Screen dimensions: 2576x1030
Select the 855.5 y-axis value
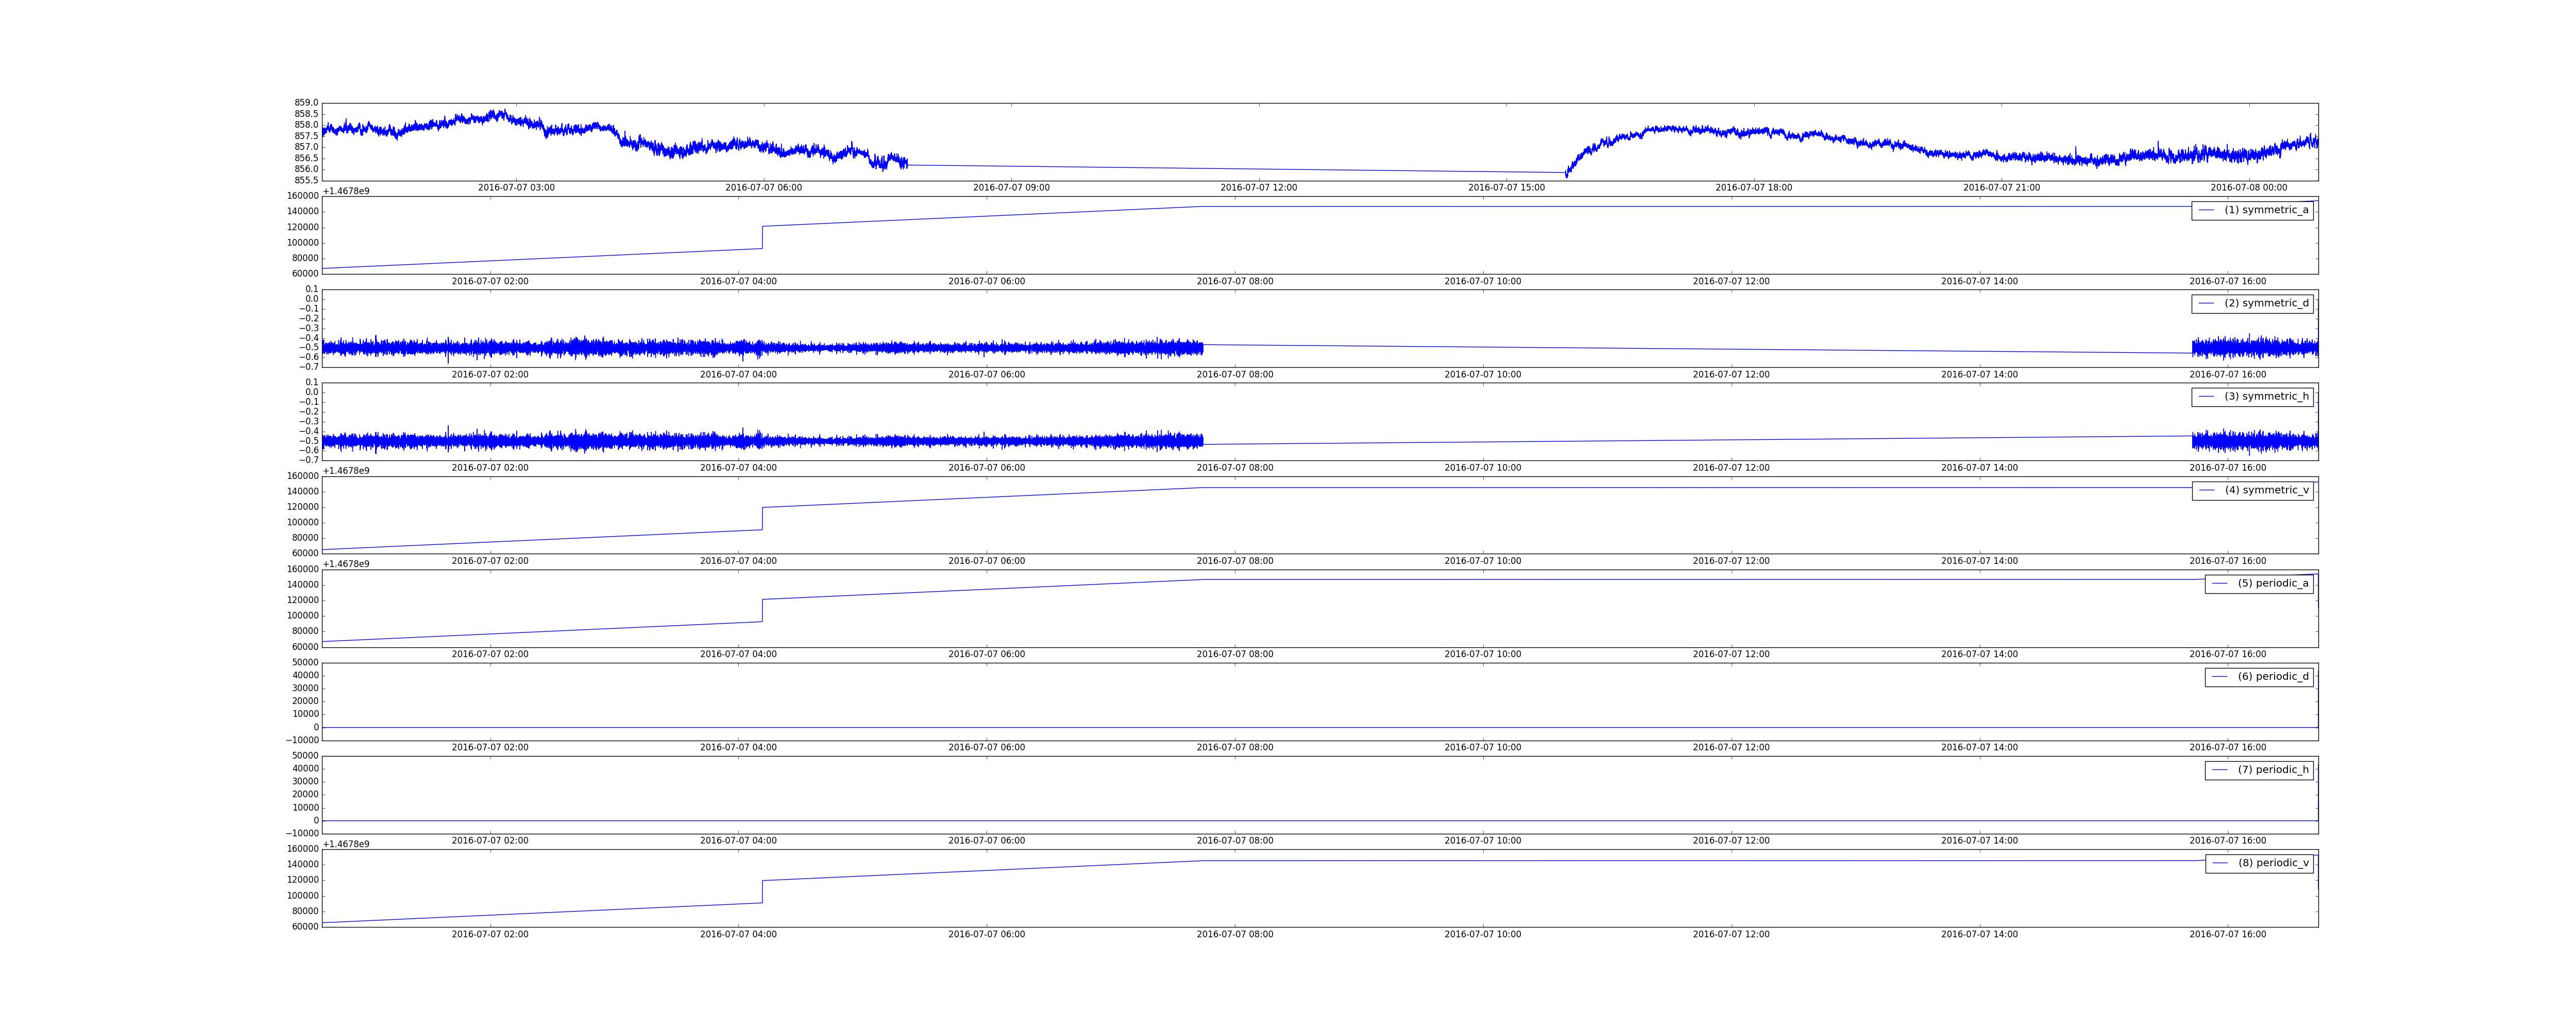(x=306, y=180)
